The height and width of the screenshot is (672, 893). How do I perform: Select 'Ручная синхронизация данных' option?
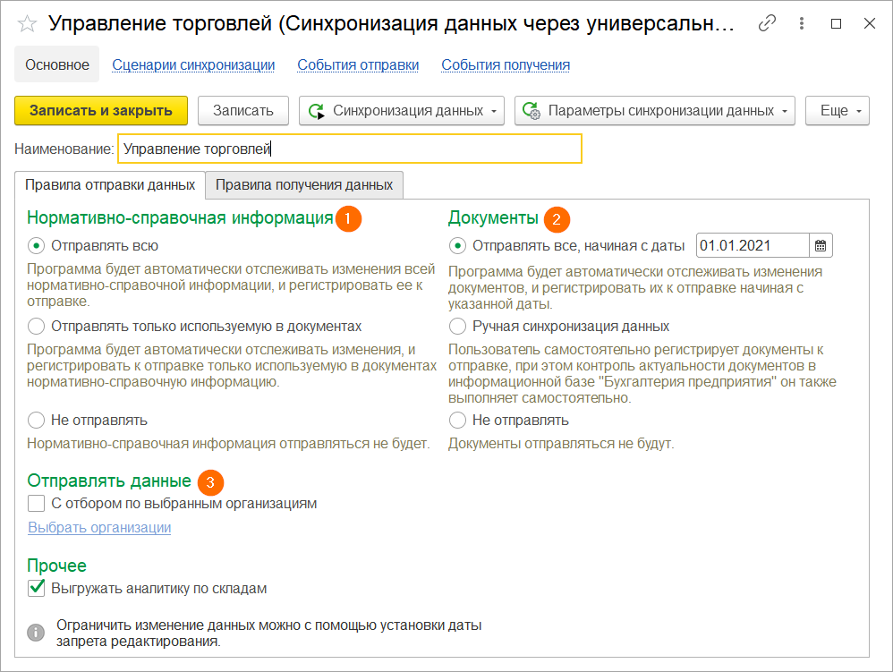point(457,327)
